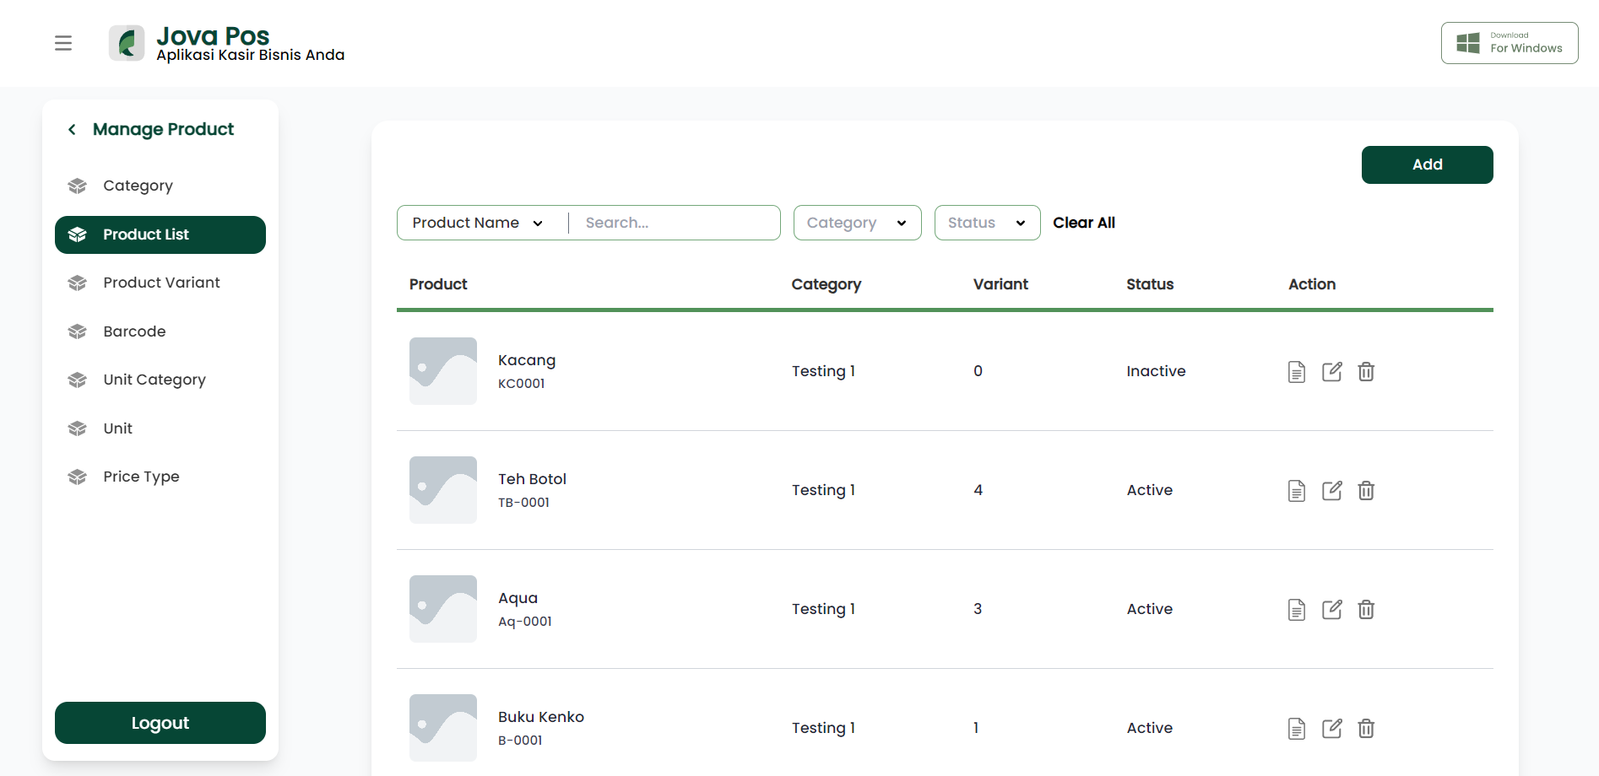This screenshot has width=1599, height=776.
Task: Edit the Kacang product
Action: (1331, 371)
